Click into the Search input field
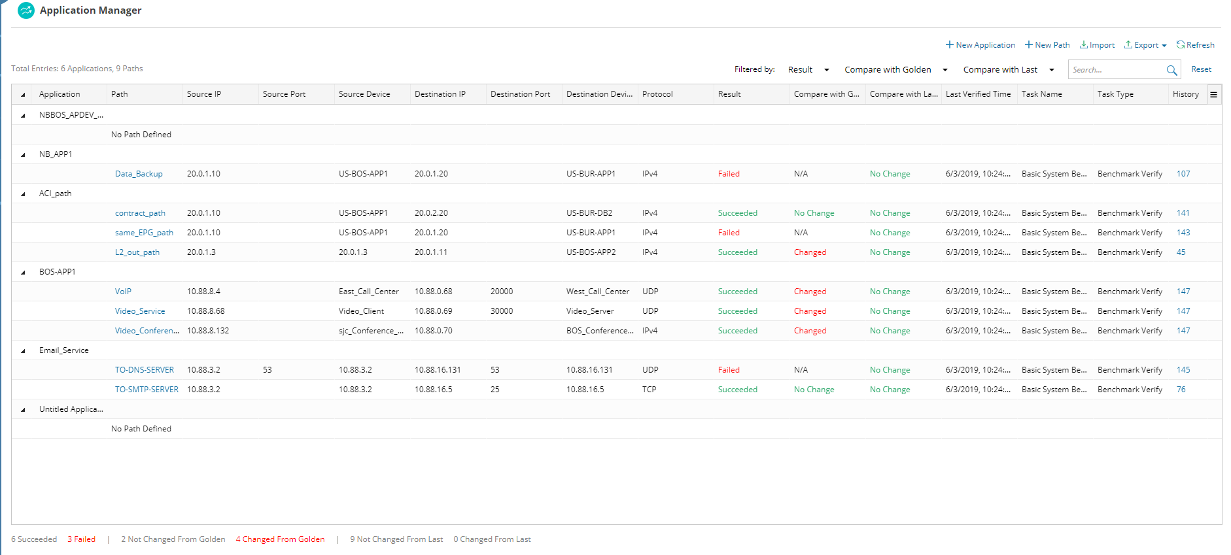 [x=1117, y=70]
